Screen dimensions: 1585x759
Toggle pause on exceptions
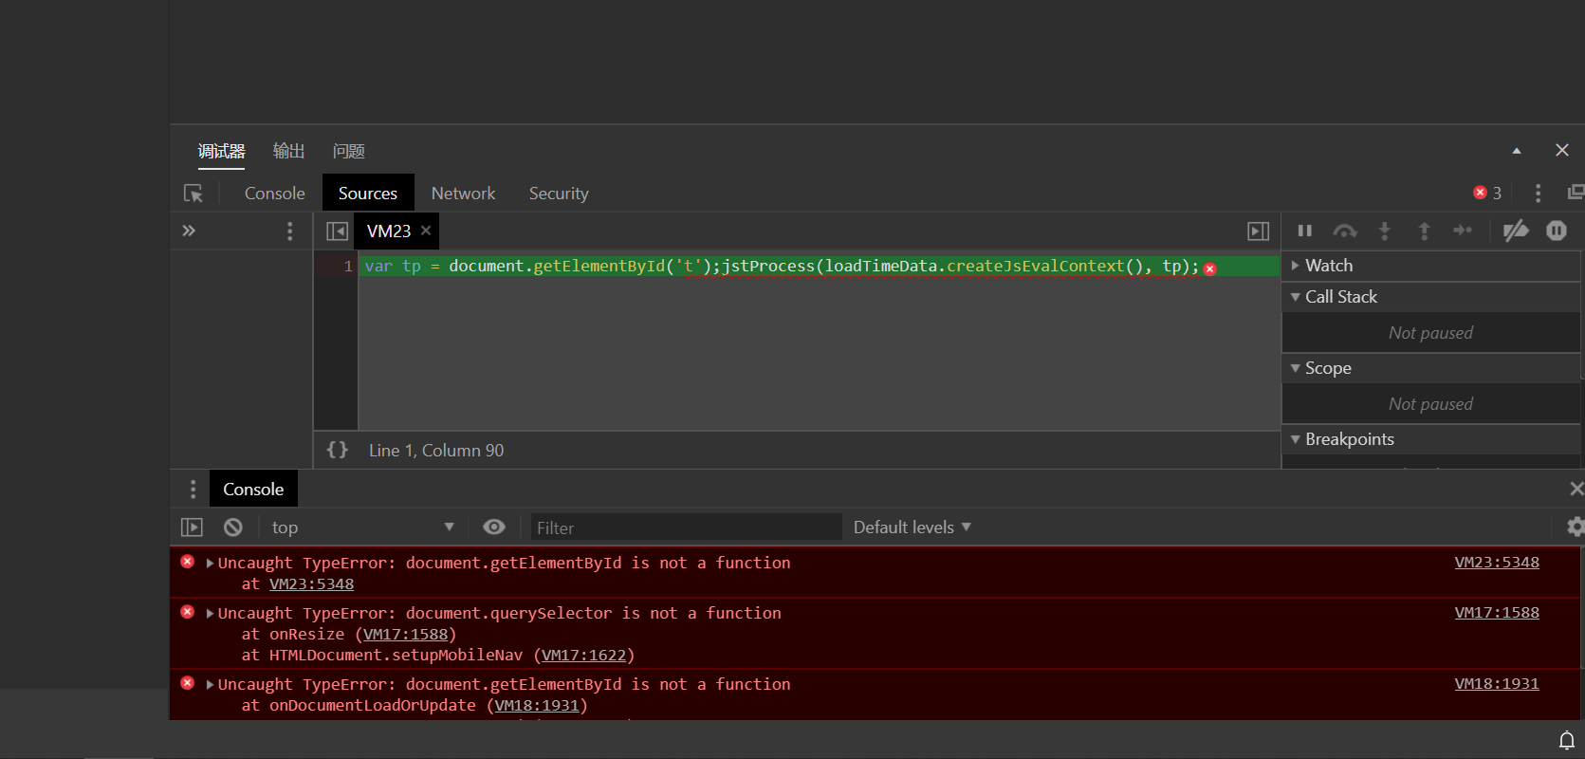pyautogui.click(x=1557, y=231)
